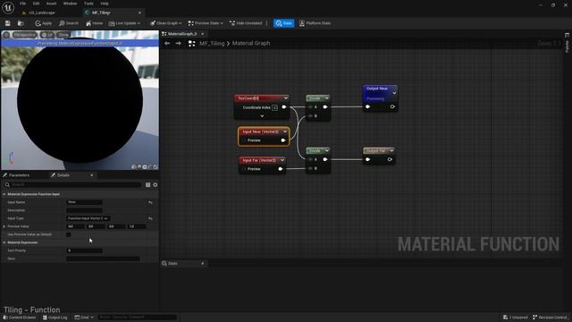Click the MF_Tiling breadcrumb link

(x=212, y=44)
